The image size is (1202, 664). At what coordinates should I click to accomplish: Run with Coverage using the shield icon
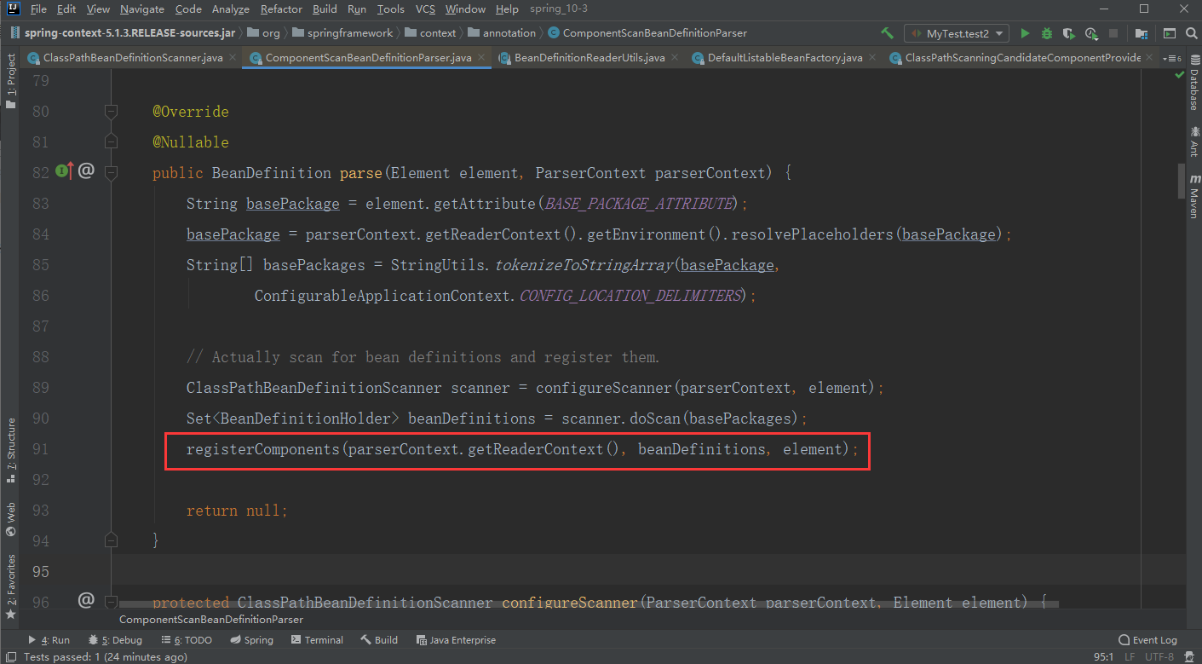(x=1069, y=33)
